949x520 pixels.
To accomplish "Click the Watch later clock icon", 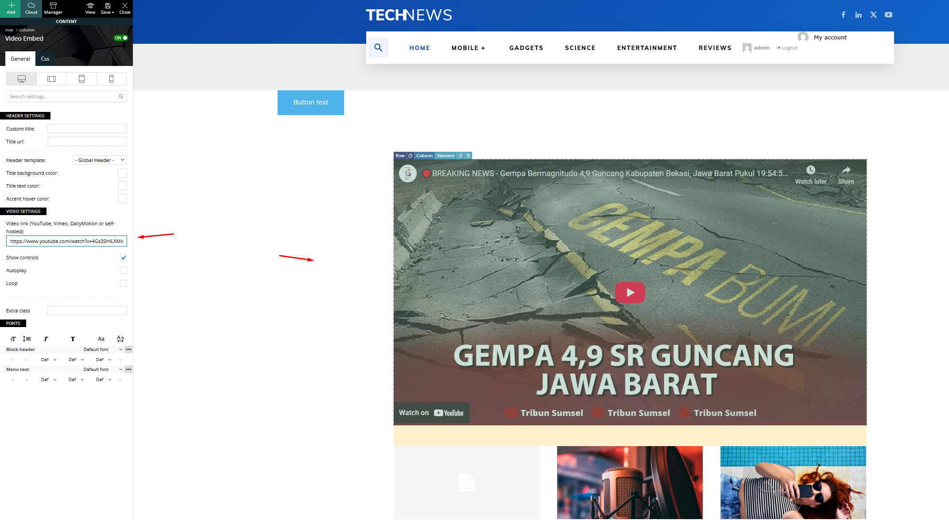I will pos(810,170).
